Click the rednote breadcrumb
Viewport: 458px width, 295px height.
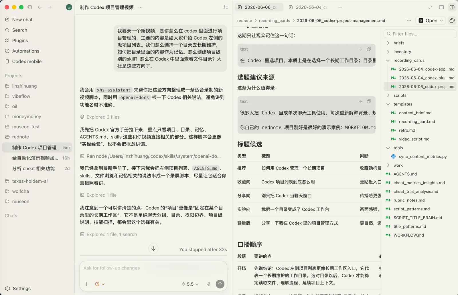[244, 21]
